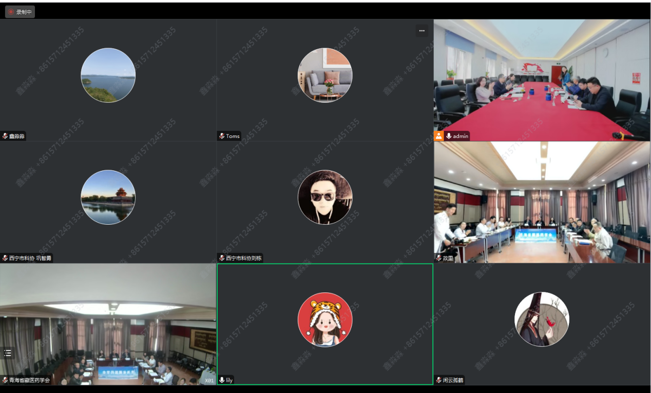The height and width of the screenshot is (393, 651).
Task: Click lily's active microphone icon
Action: [x=222, y=380]
